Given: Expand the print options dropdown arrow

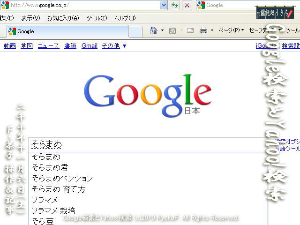Looking at the screenshot, I should click(212, 30).
